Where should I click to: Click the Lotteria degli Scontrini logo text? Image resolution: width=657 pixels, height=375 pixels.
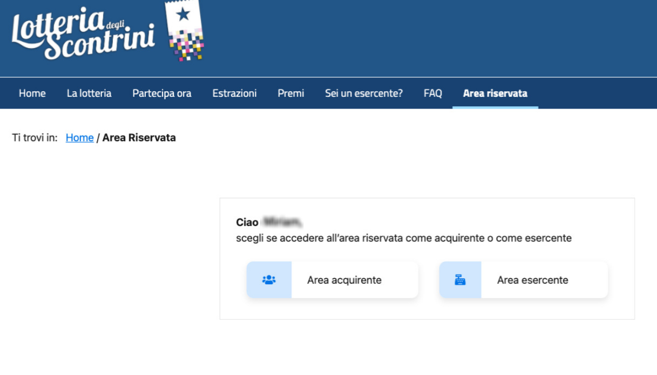click(83, 34)
